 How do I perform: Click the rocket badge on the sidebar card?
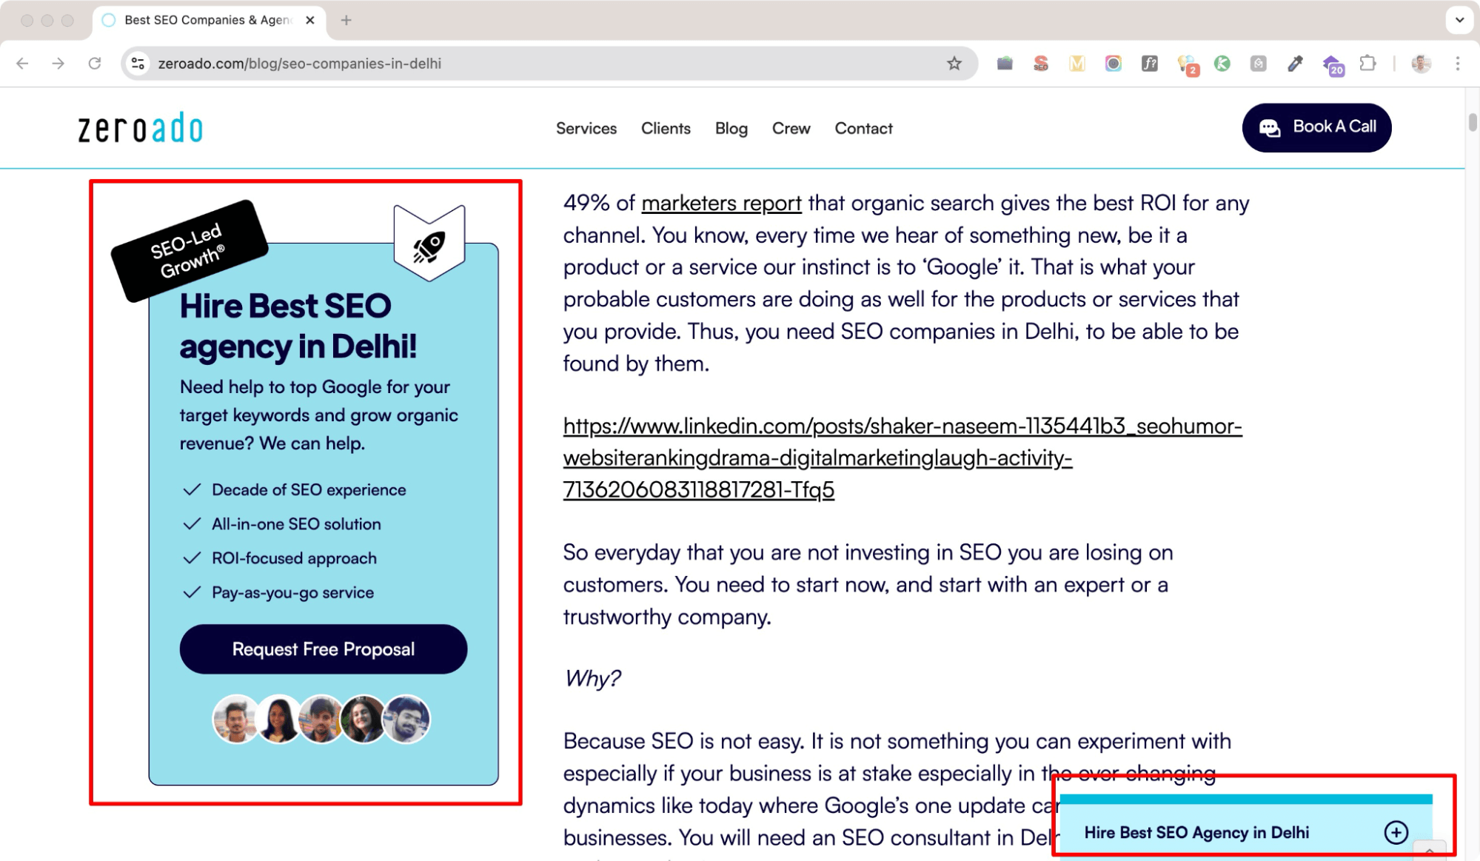(x=429, y=244)
